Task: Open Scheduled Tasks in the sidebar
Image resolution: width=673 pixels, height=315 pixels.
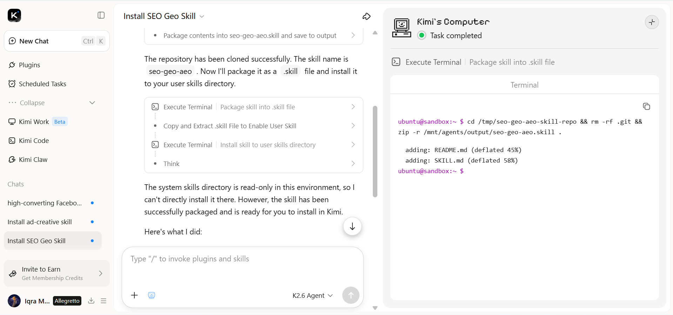Action: point(42,84)
